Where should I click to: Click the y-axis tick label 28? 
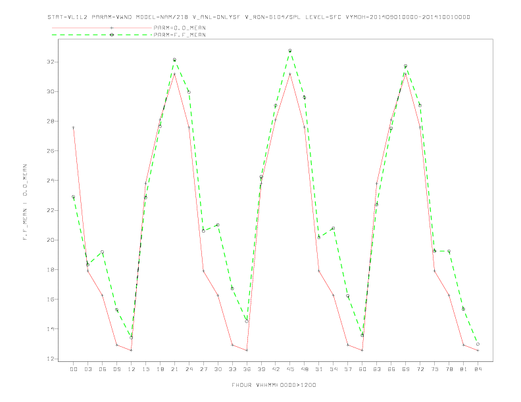(x=50, y=122)
